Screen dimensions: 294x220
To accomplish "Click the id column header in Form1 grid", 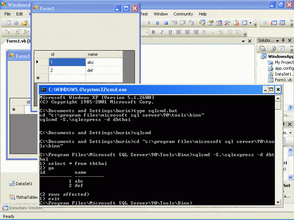I will pyautogui.click(x=67, y=54).
